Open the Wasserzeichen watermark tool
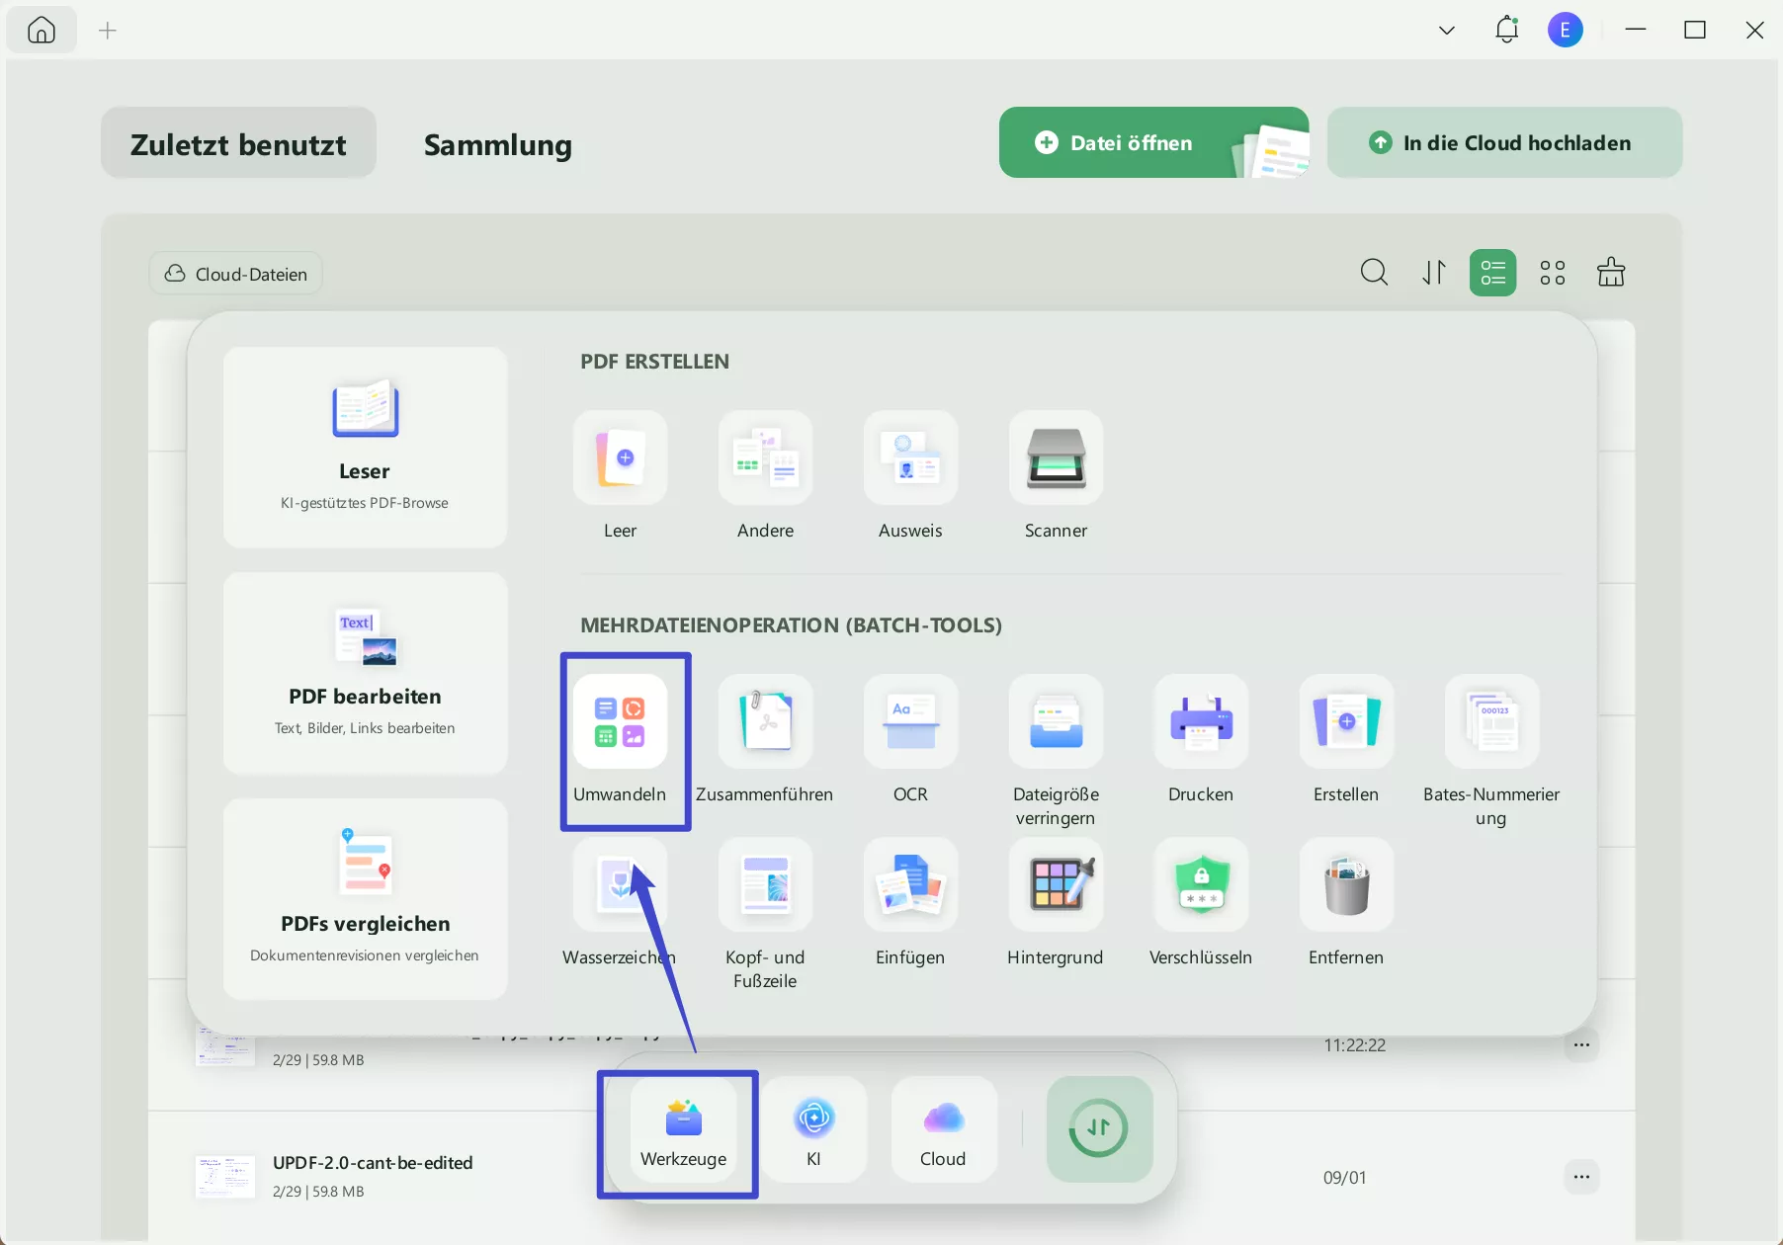Image resolution: width=1783 pixels, height=1245 pixels. (620, 884)
